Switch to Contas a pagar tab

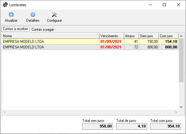point(42,29)
